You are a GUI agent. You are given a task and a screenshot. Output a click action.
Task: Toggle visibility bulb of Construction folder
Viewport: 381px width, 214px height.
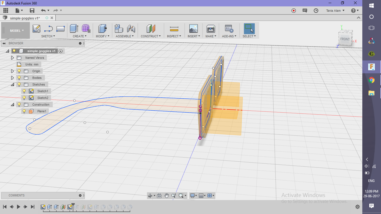19,104
